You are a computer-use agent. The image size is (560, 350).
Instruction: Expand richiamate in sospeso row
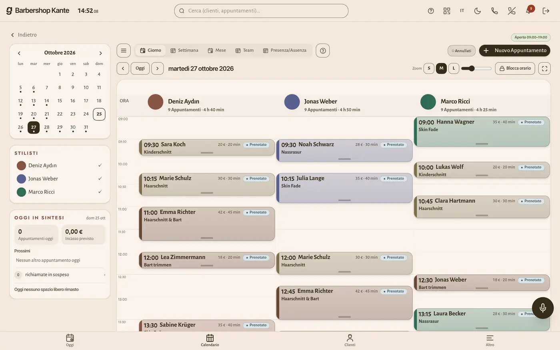(60, 275)
